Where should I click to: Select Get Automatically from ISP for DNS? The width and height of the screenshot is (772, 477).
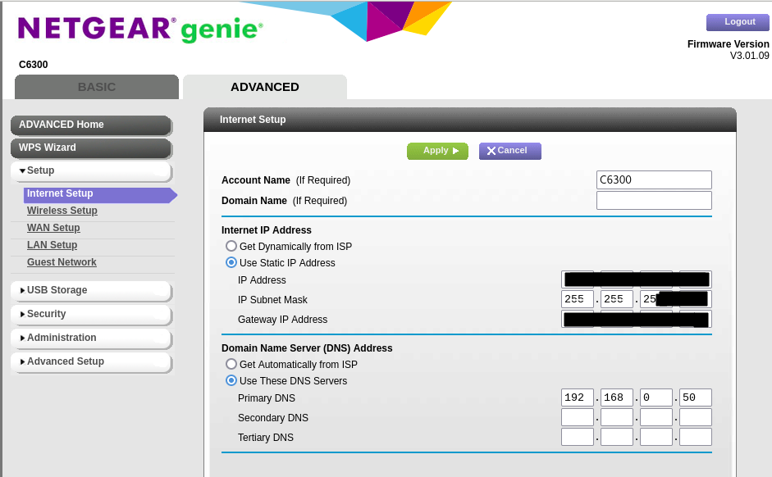(231, 364)
